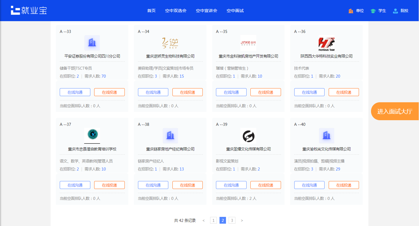The width and height of the screenshot is (419, 226).
Task: Open 重庆渝牧尚文化传媒有限公司 company name link
Action: click(x=326, y=149)
